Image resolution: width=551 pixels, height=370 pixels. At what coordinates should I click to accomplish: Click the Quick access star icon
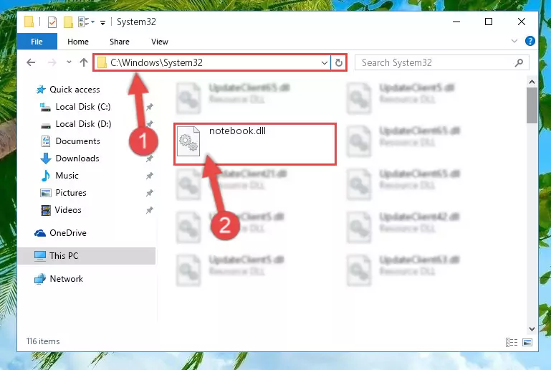click(x=41, y=90)
